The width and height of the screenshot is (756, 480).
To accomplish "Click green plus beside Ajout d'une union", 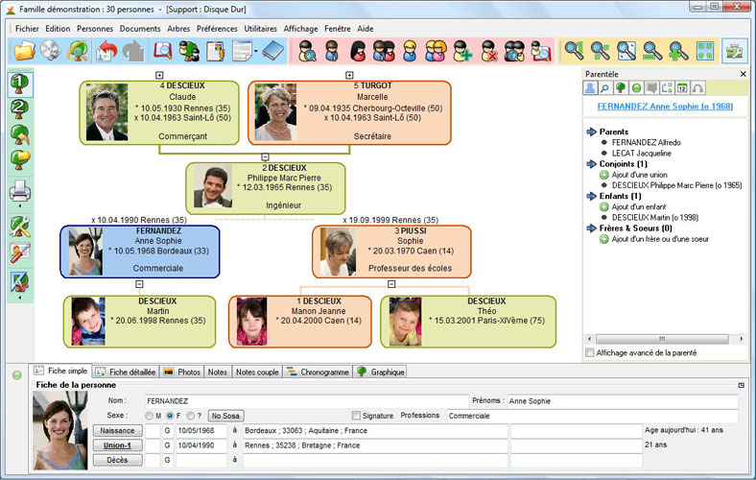I will [x=604, y=175].
